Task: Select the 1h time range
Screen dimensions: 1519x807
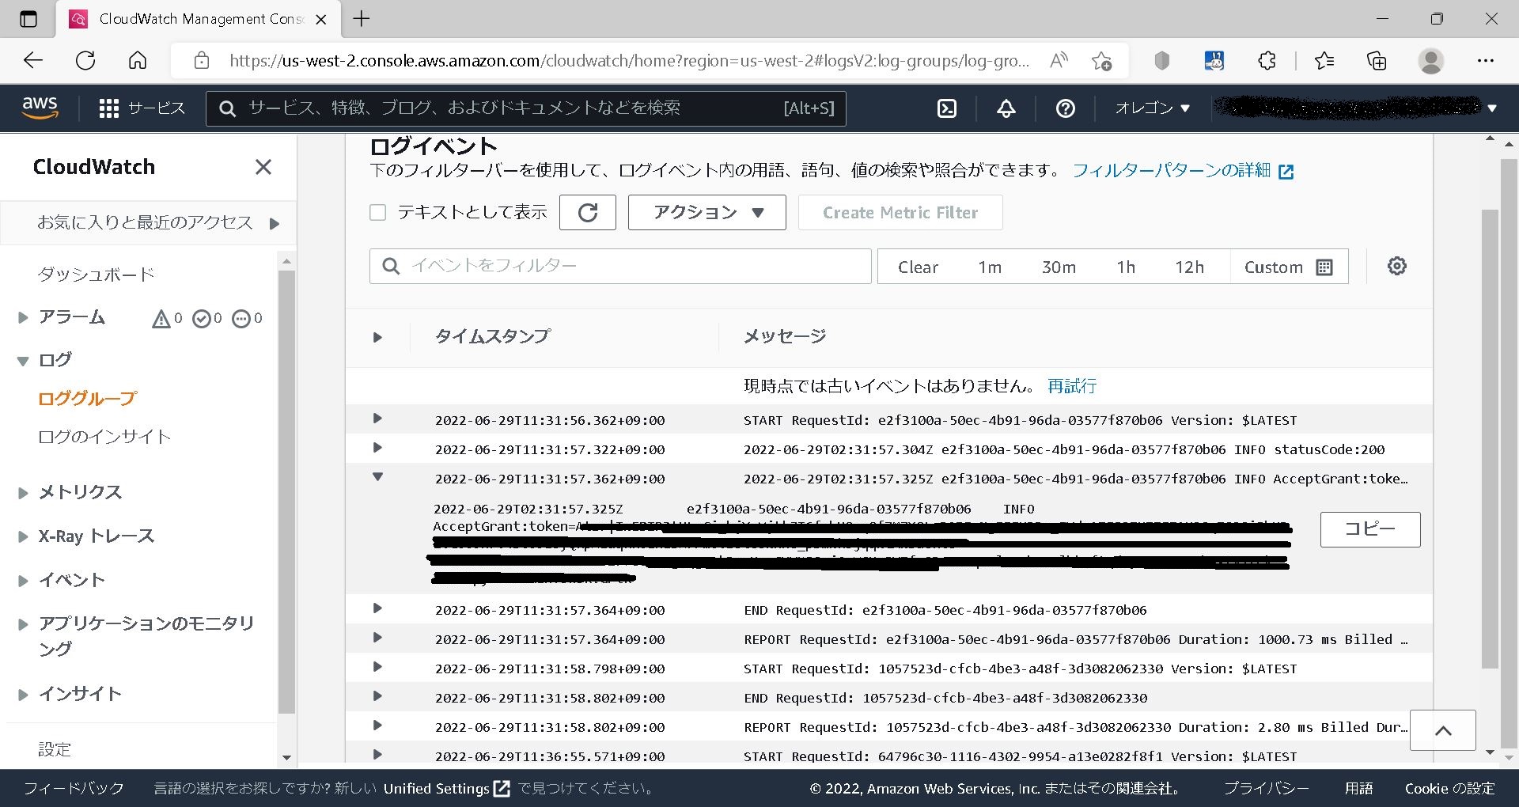Action: tap(1126, 267)
